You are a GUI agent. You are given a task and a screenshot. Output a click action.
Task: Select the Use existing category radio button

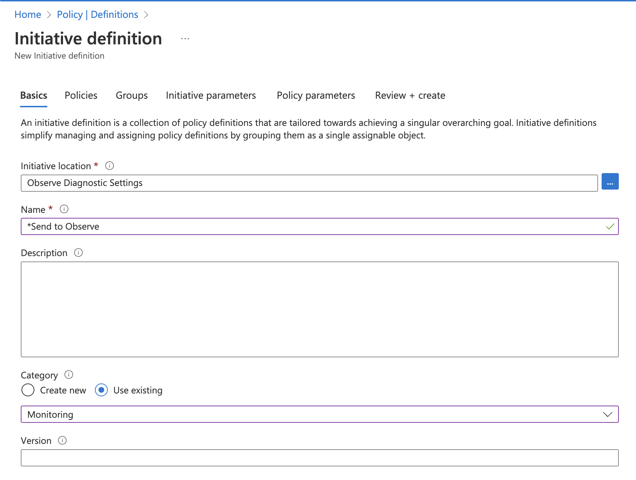pyautogui.click(x=101, y=390)
